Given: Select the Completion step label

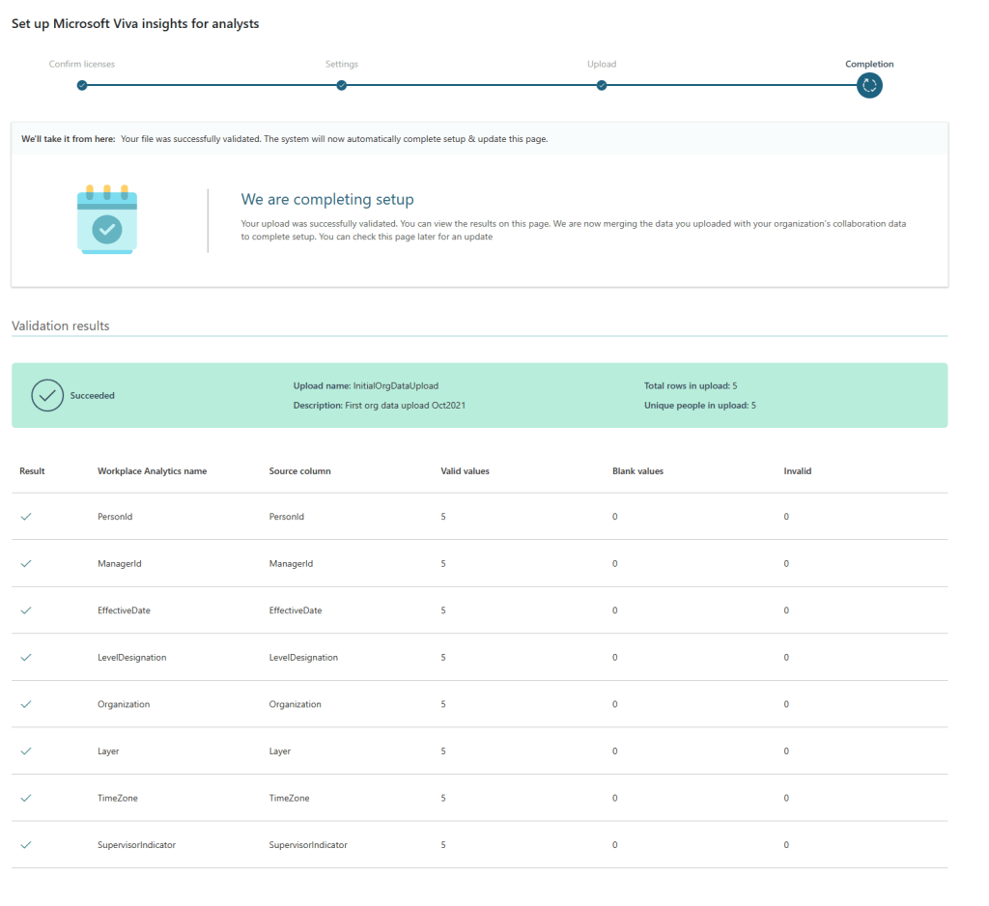Looking at the screenshot, I should tap(869, 65).
